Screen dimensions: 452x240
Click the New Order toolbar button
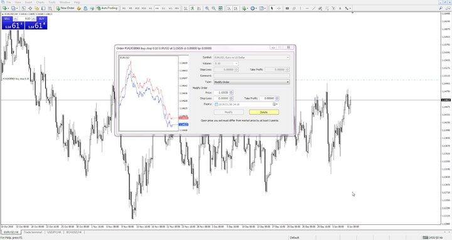[65, 8]
